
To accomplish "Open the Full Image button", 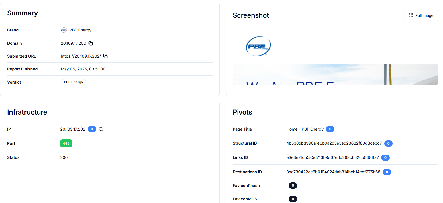I will (421, 15).
